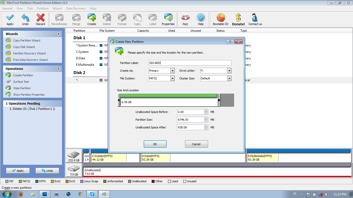The width and height of the screenshot is (353, 198).
Task: Open the Help menu in menu bar
Action: click(x=93, y=9)
